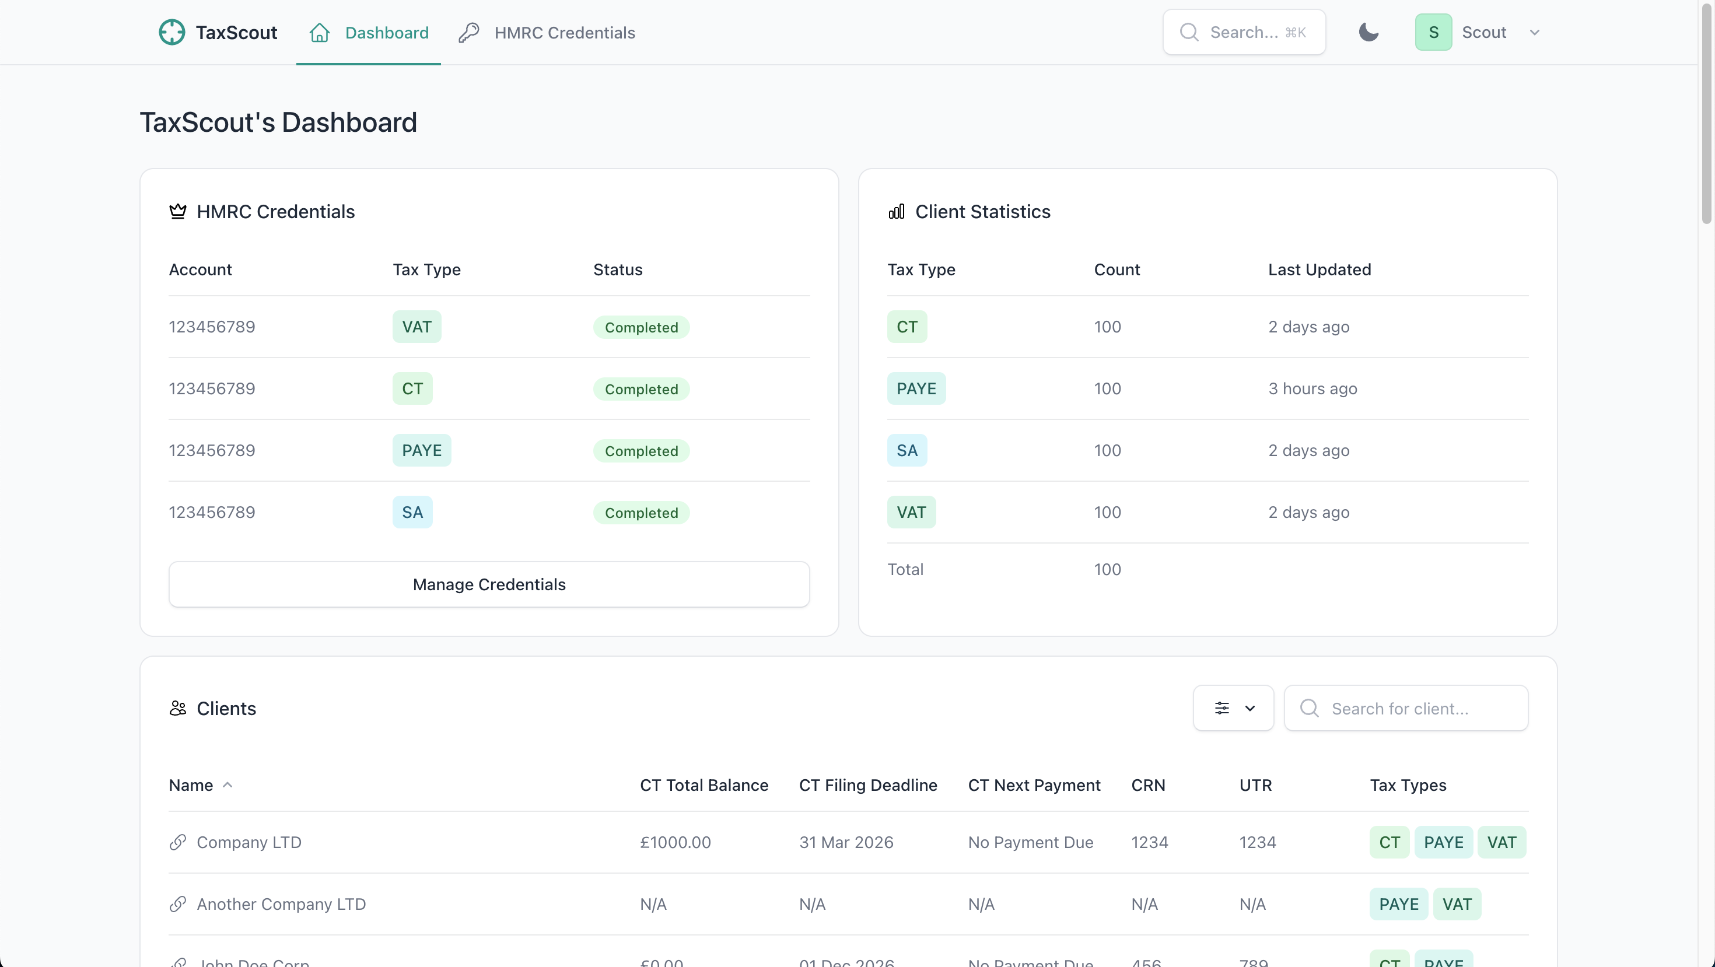Click VAT tag in Company LTD row
The image size is (1715, 967).
coord(1502,842)
